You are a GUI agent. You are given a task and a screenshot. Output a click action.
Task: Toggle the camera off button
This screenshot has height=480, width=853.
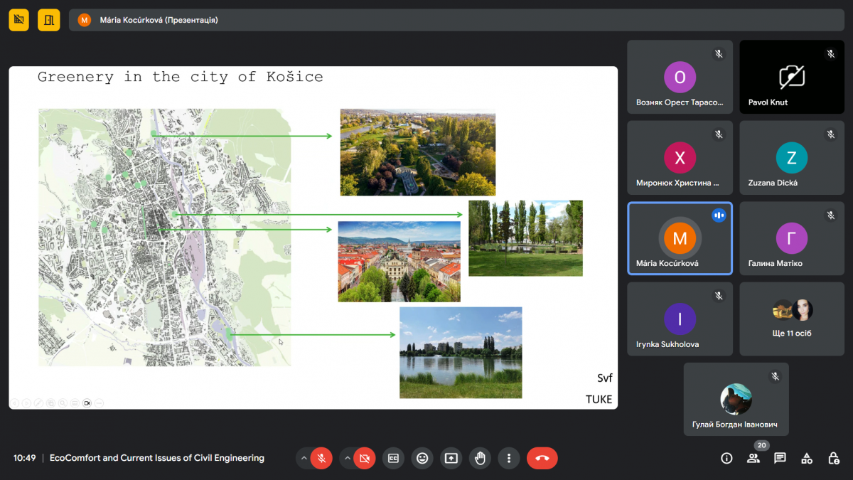pyautogui.click(x=365, y=459)
